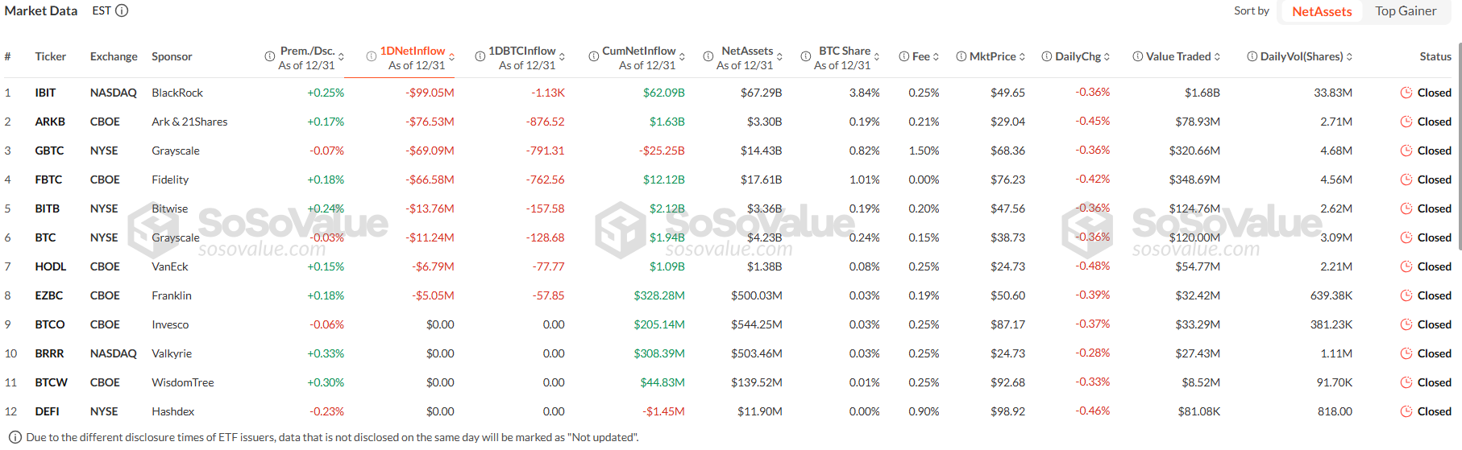Image resolution: width=1462 pixels, height=450 pixels.
Task: Sort table by DailyChg column arrows
Action: tap(1107, 56)
